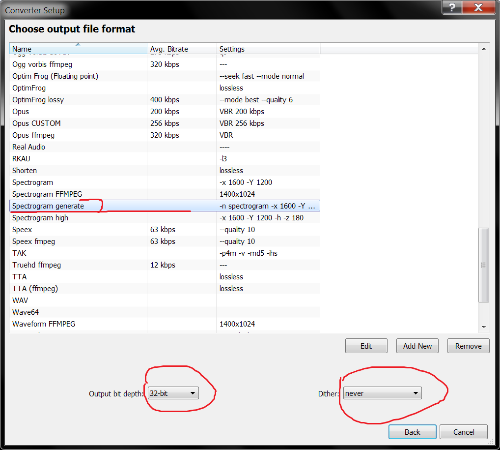Go Back to the previous page

412,432
